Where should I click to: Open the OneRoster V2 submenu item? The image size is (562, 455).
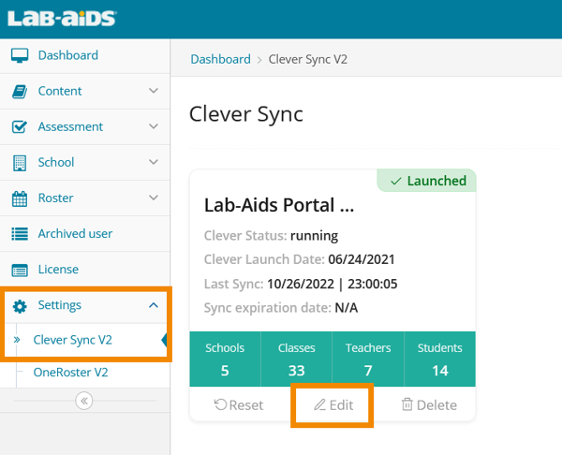[x=71, y=373]
